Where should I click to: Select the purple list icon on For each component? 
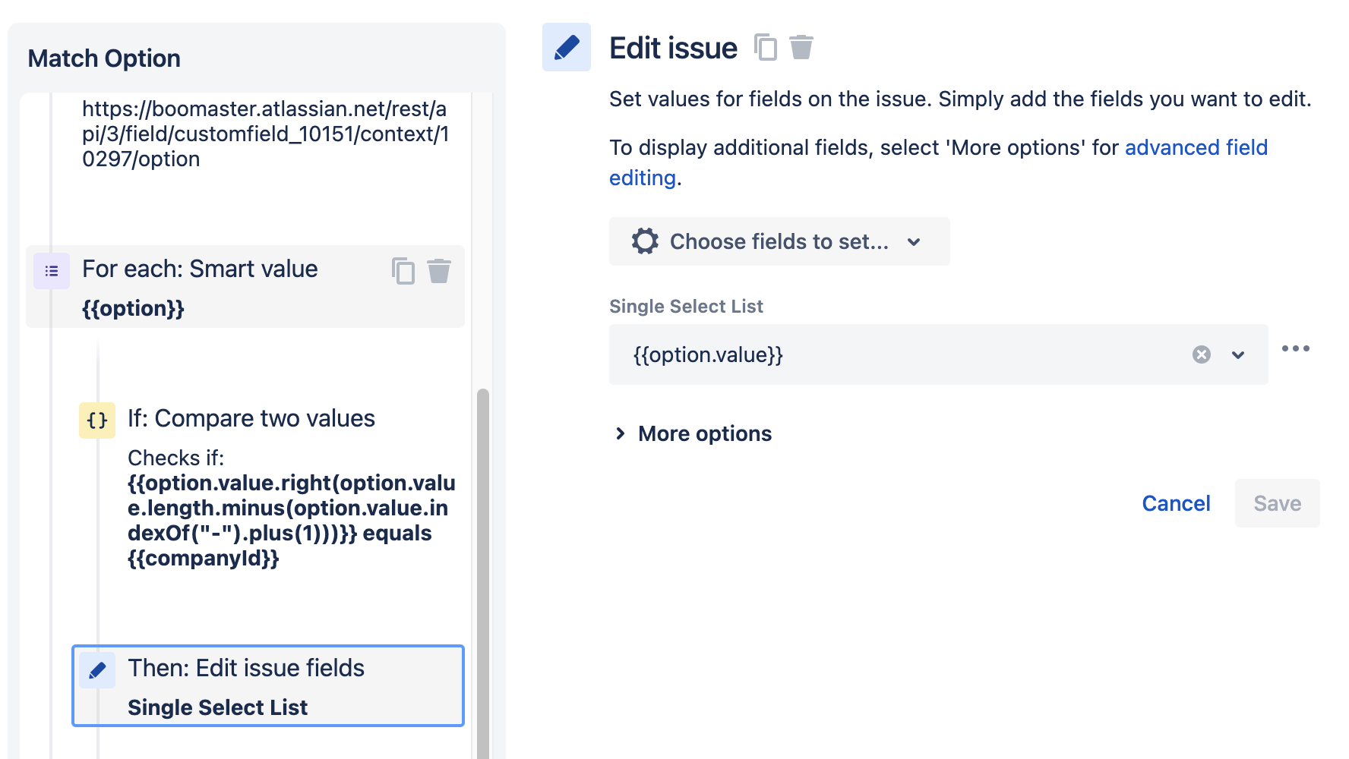pyautogui.click(x=51, y=270)
